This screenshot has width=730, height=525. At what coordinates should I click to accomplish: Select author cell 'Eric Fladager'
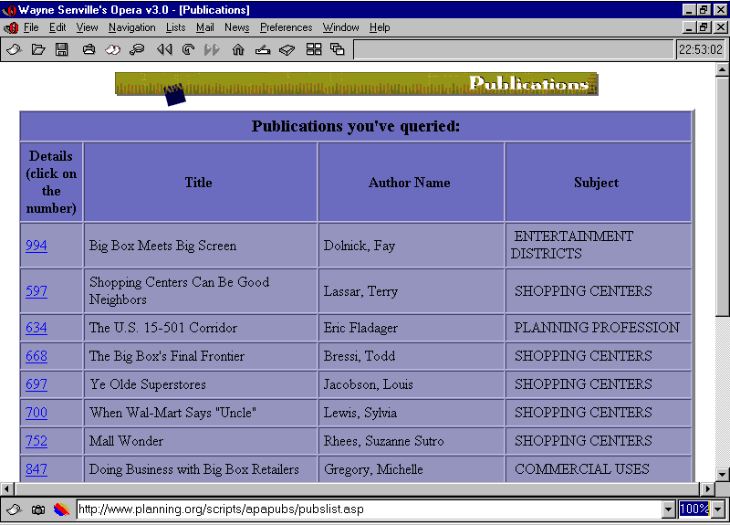(412, 328)
